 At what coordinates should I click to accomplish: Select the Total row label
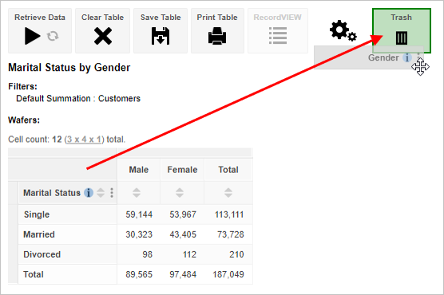34,274
